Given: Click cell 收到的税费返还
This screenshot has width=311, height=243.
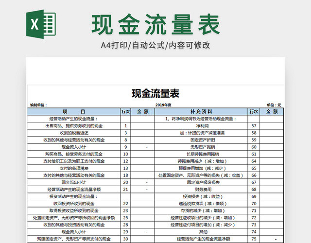Looking at the screenshot, I should click(74, 133).
